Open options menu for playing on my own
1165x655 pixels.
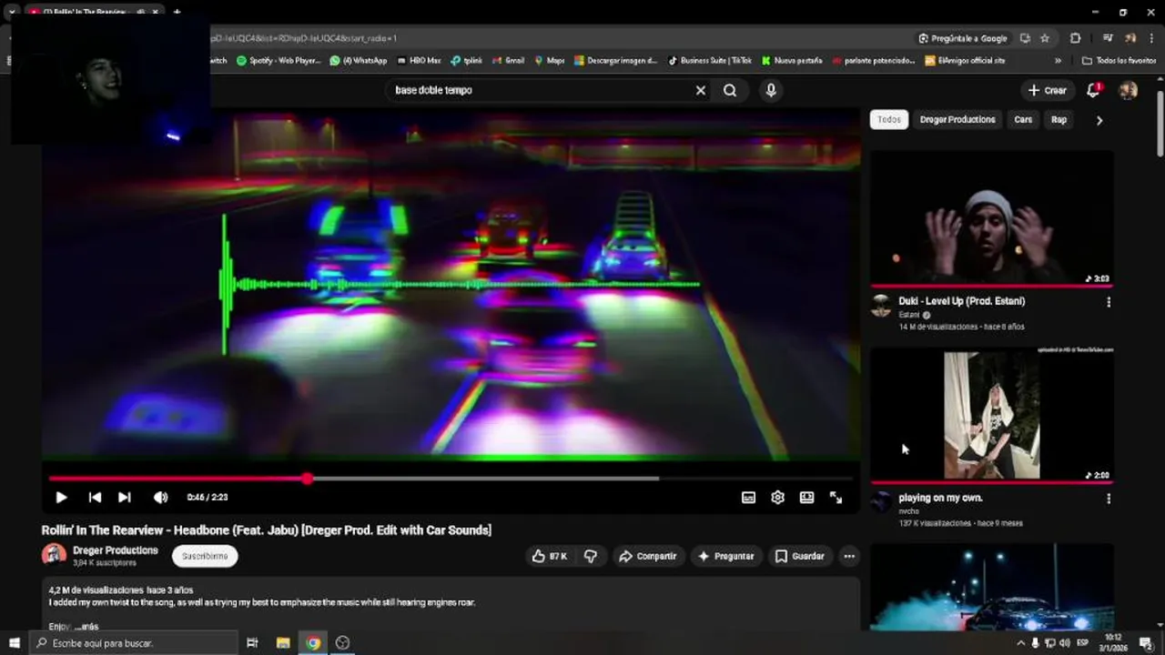pyautogui.click(x=1109, y=499)
